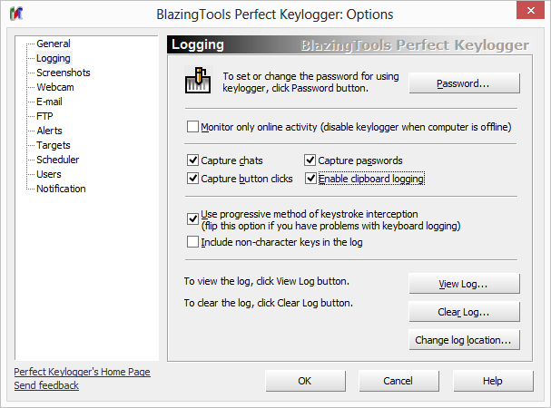This screenshot has height=408, width=551.
Task: Open the Screenshots options page
Action: pos(64,73)
